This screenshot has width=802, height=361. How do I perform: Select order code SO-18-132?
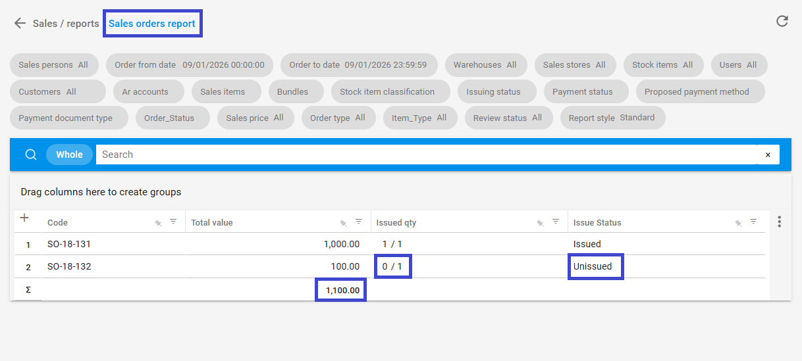(x=69, y=266)
